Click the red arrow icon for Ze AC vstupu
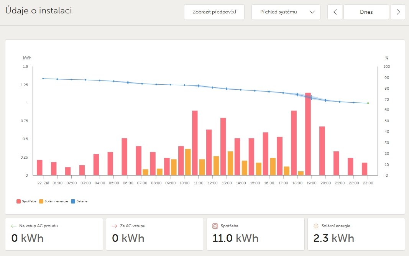409x256 pixels. coord(114,226)
